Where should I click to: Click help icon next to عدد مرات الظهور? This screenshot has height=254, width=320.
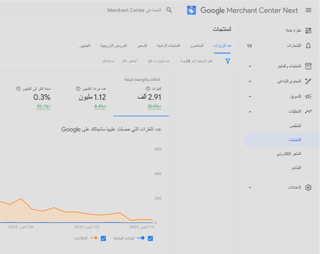(x=78, y=89)
